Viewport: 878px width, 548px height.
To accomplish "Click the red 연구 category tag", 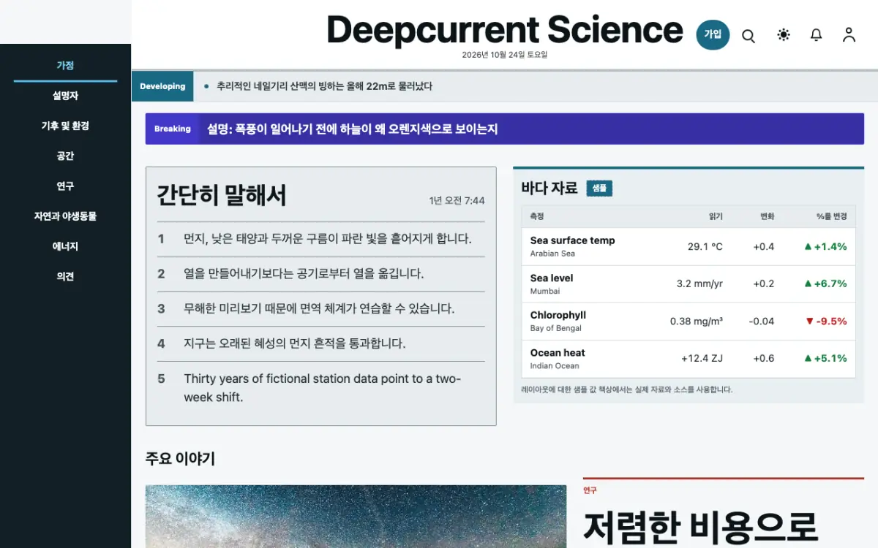I will (590, 490).
